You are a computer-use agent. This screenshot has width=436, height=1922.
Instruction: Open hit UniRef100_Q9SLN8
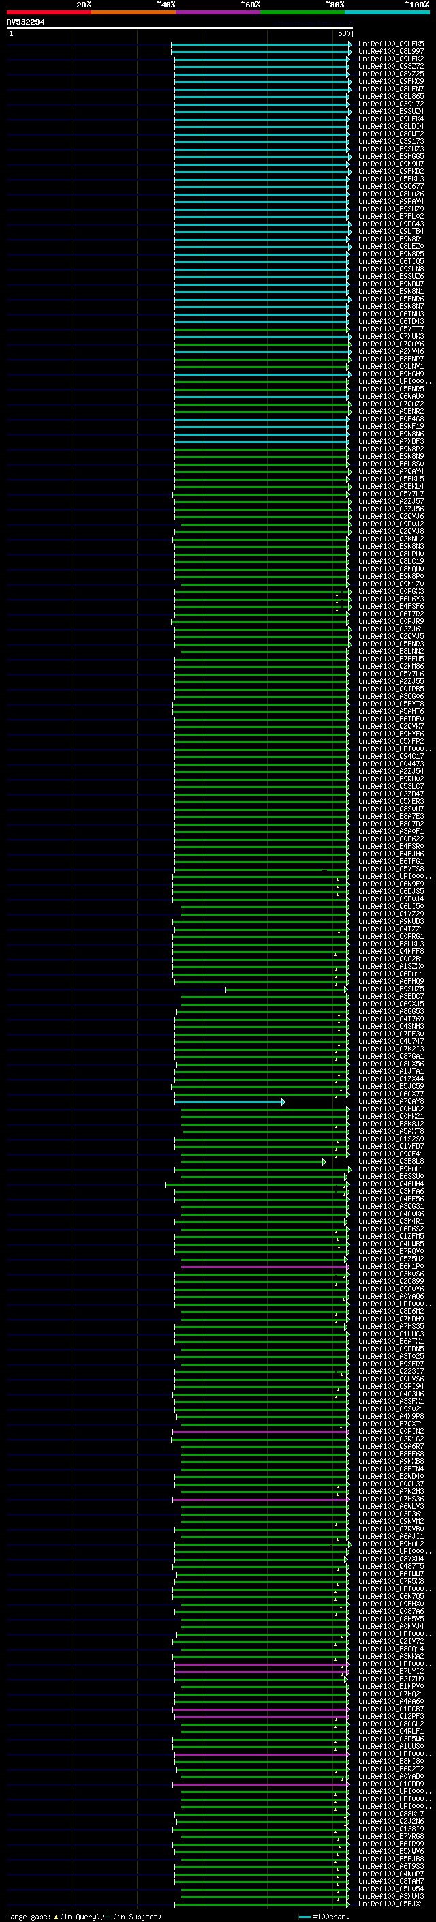coord(391,269)
